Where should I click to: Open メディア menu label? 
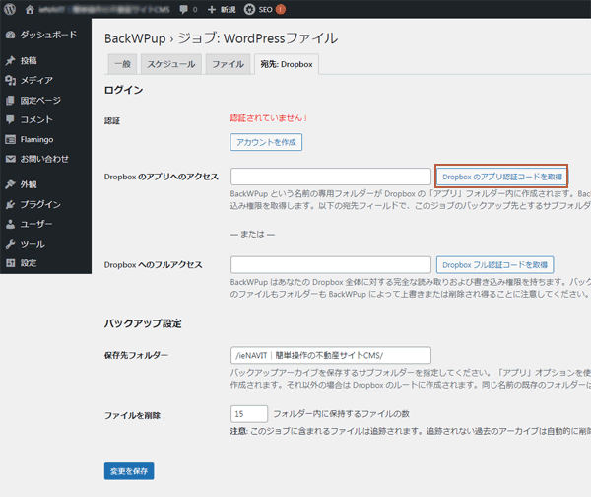click(x=36, y=81)
